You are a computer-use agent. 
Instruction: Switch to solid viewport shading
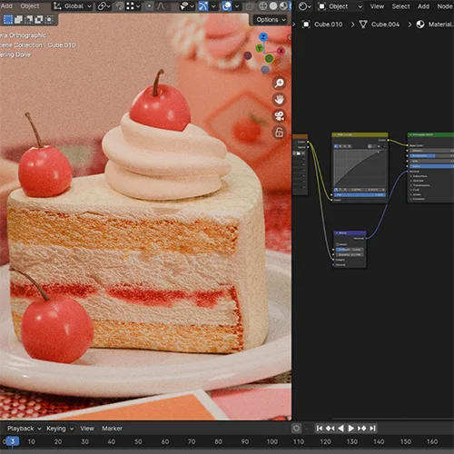pos(273,6)
